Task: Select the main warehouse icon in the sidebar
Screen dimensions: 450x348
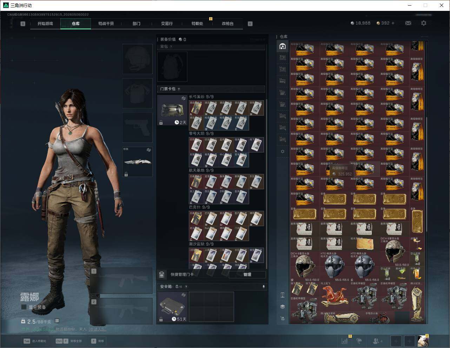Action: [283, 46]
